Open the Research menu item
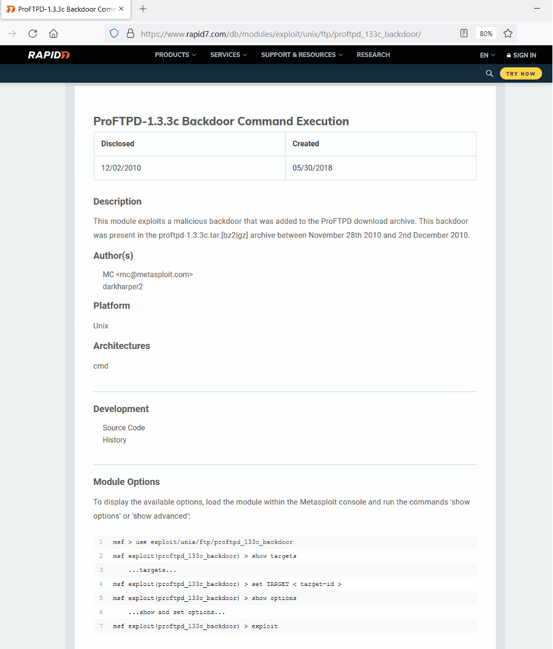The height and width of the screenshot is (649, 553). pos(373,55)
